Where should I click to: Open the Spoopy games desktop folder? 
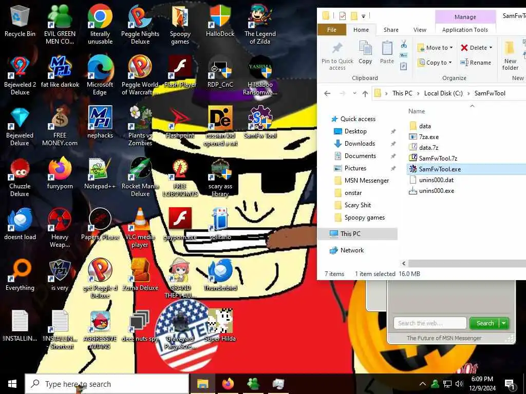coord(180,25)
